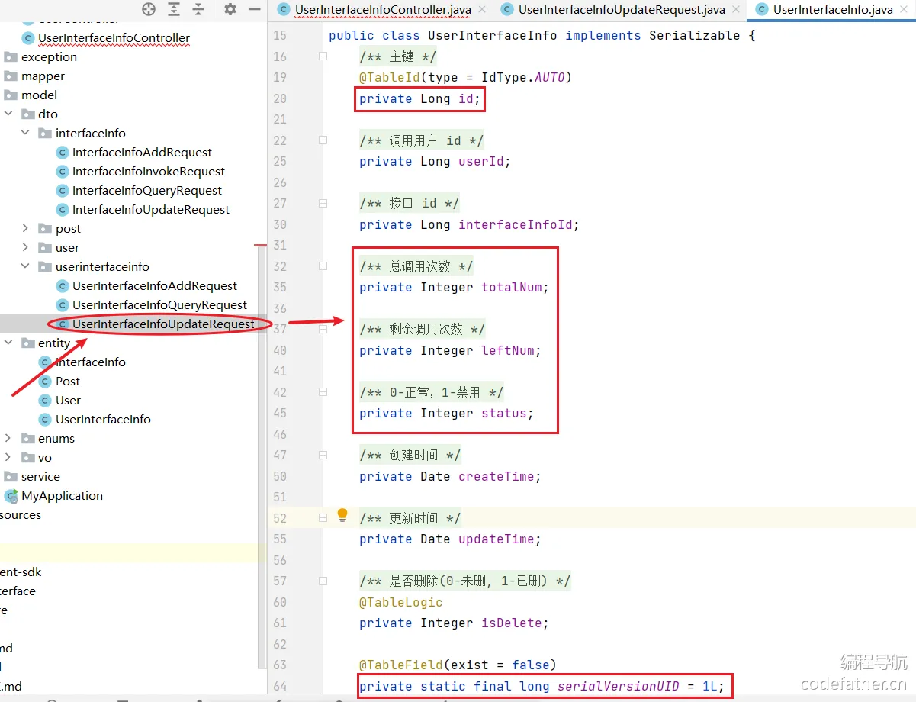Click the serialVersionUID field name

tap(619, 686)
